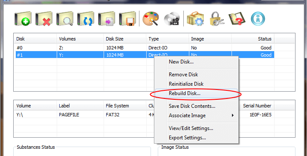Click the Volume column header in lower table
This screenshot has height=156, width=307.
tap(35, 106)
